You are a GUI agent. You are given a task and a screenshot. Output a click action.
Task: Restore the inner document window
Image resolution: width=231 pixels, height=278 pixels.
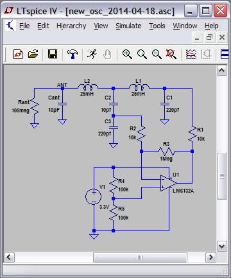point(209,37)
